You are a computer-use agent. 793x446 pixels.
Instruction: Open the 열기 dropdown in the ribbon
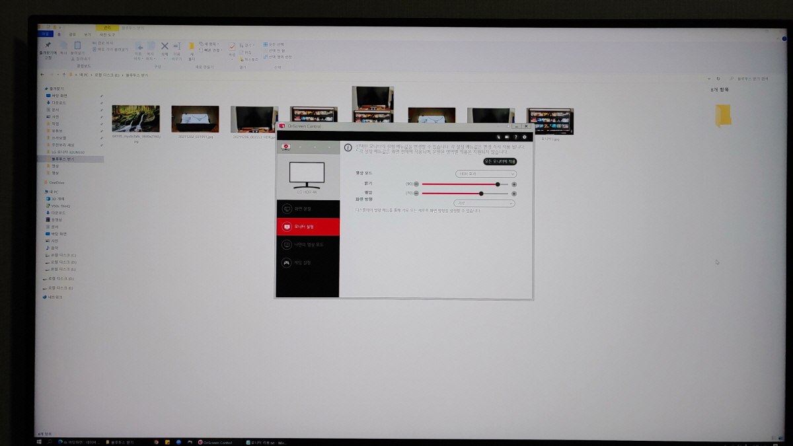tap(248, 46)
